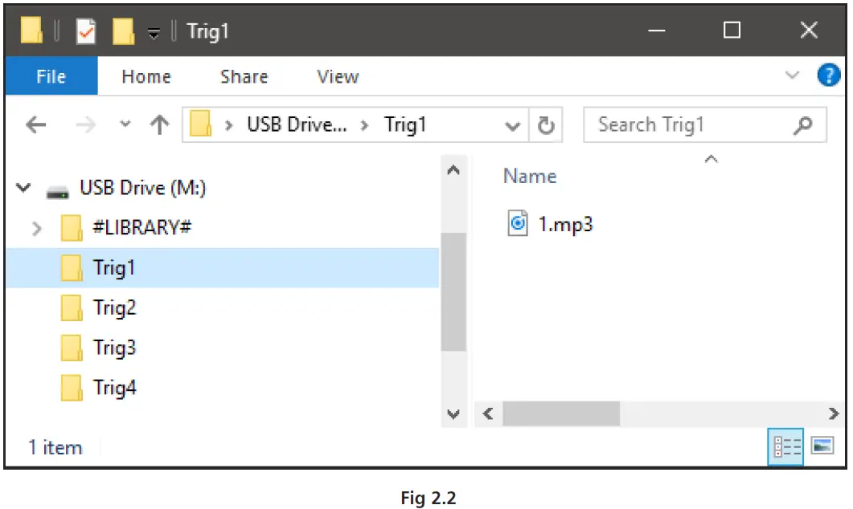Open the Quick Access Toolbar customize dropdown
The width and height of the screenshot is (853, 509).
[154, 33]
